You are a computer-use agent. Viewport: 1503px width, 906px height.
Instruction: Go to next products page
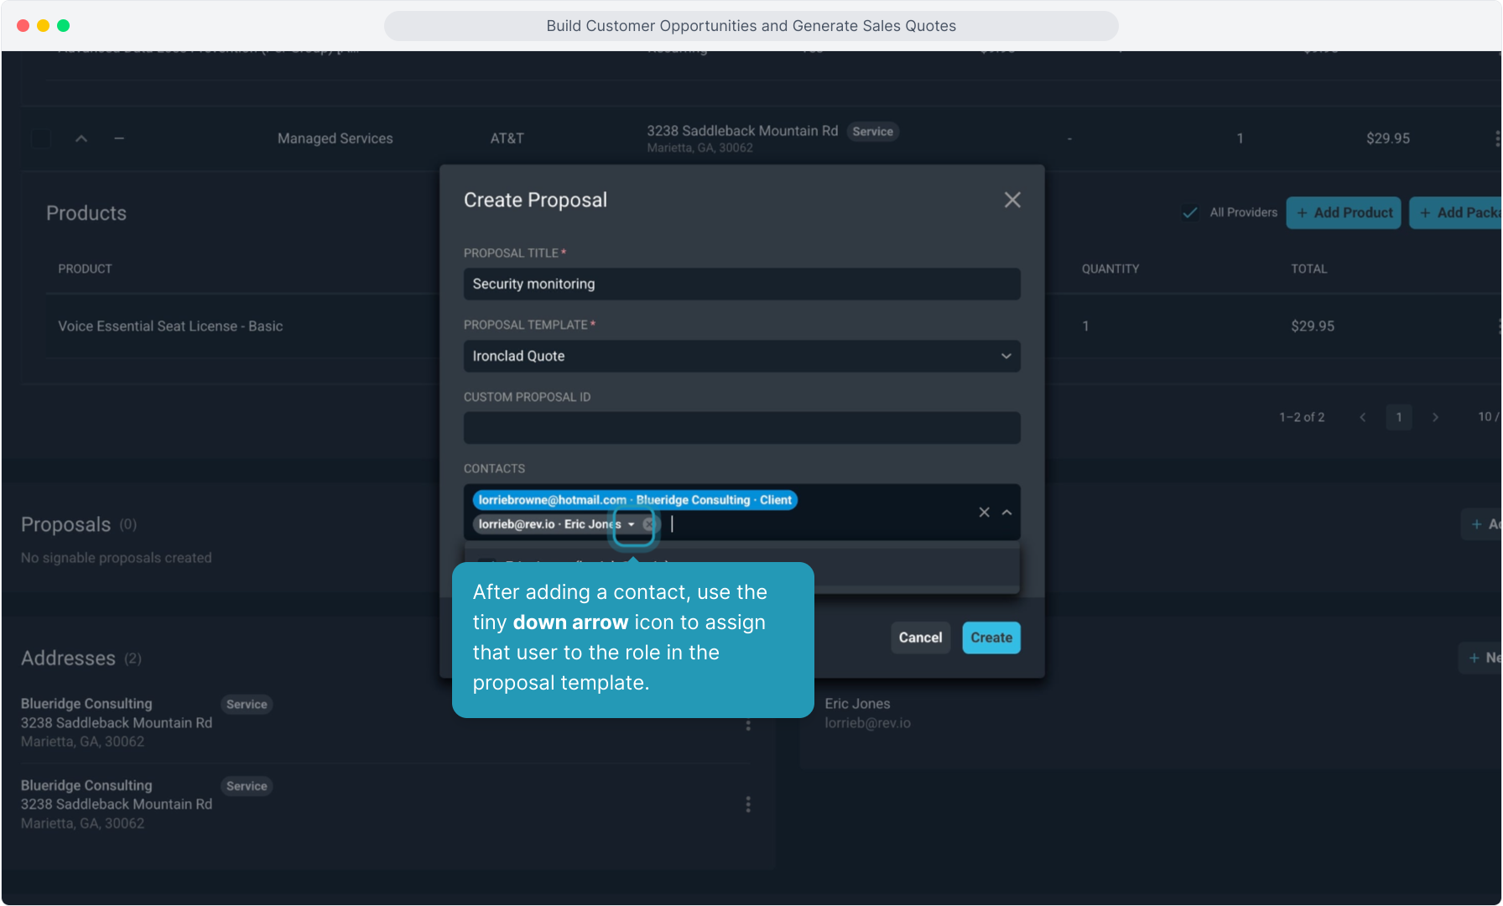[x=1435, y=417]
